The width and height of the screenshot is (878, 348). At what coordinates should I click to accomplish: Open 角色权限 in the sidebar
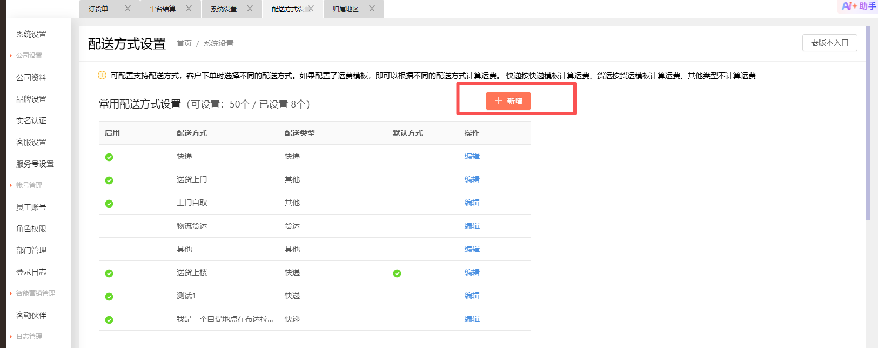pyautogui.click(x=31, y=229)
